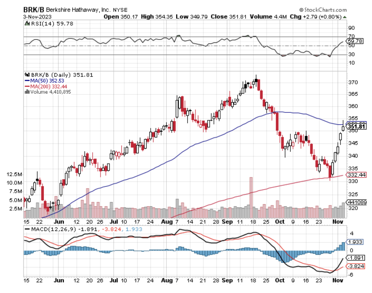372x293 pixels.
Task: Select the Aug label on main chart axis
Action: click(167, 222)
